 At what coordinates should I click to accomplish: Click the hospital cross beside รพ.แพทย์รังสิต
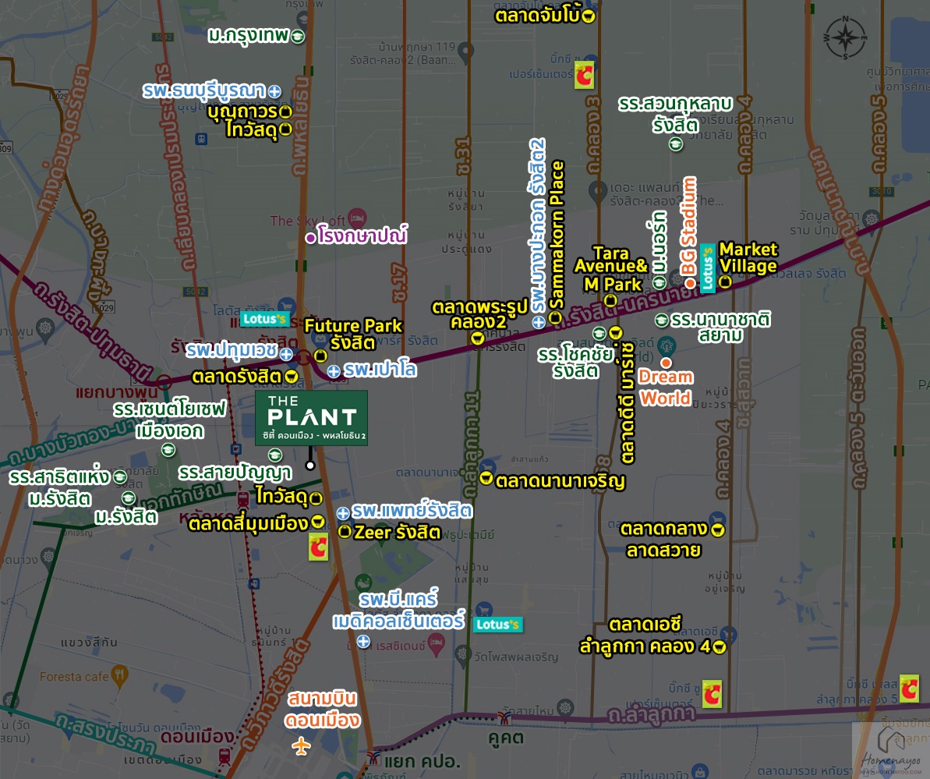click(343, 513)
